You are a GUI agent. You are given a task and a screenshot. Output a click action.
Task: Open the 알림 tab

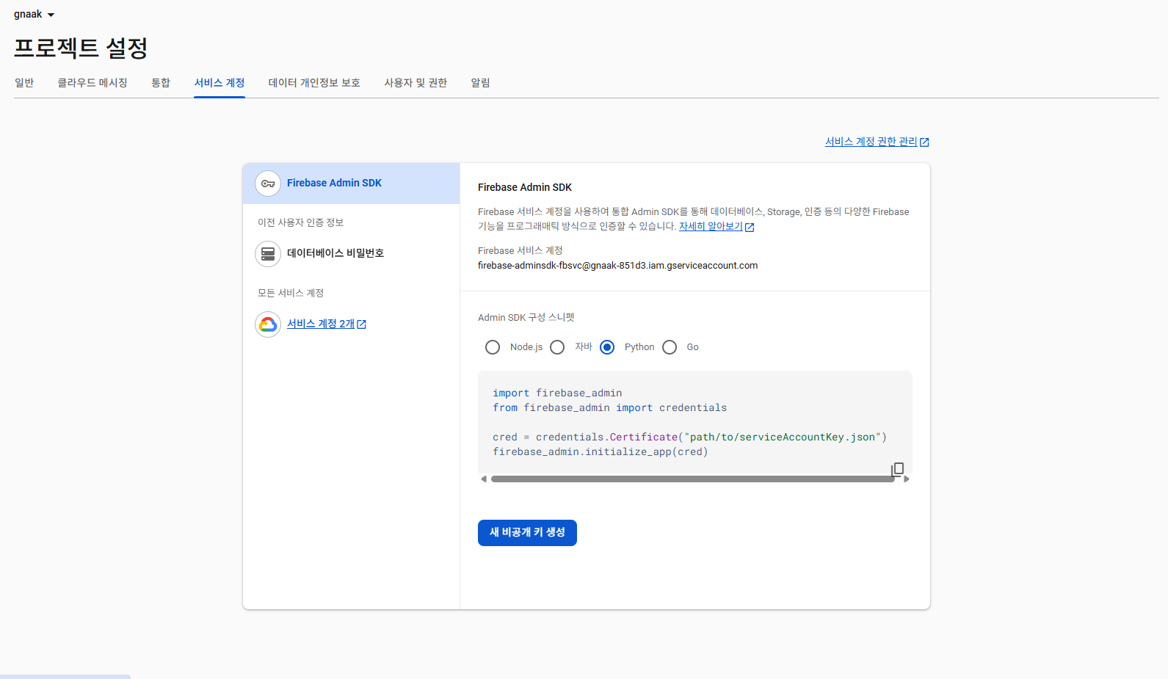click(481, 83)
